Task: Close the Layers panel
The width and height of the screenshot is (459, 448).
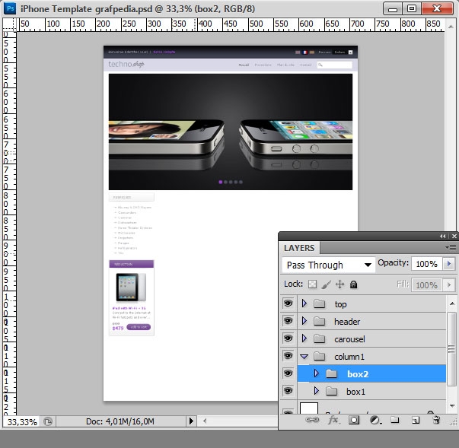Action: coord(454,236)
